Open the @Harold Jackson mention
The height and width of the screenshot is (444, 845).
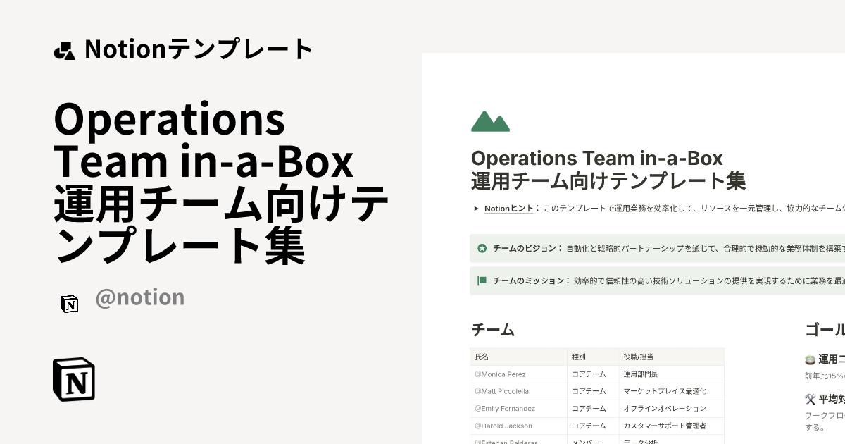coord(503,426)
